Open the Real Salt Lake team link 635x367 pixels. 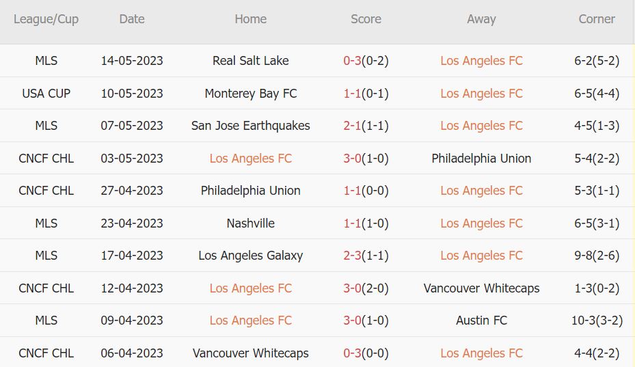click(x=250, y=61)
